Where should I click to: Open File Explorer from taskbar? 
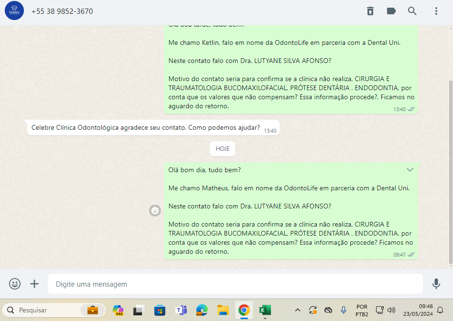(x=223, y=310)
